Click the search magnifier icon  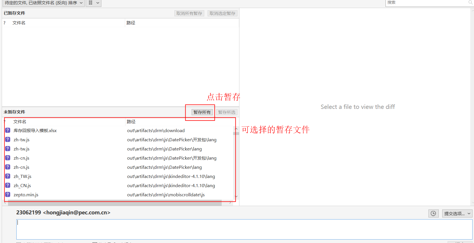(470, 3)
